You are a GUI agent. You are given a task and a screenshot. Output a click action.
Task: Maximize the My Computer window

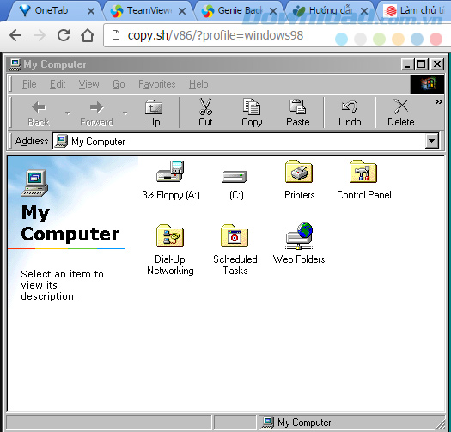tap(422, 64)
